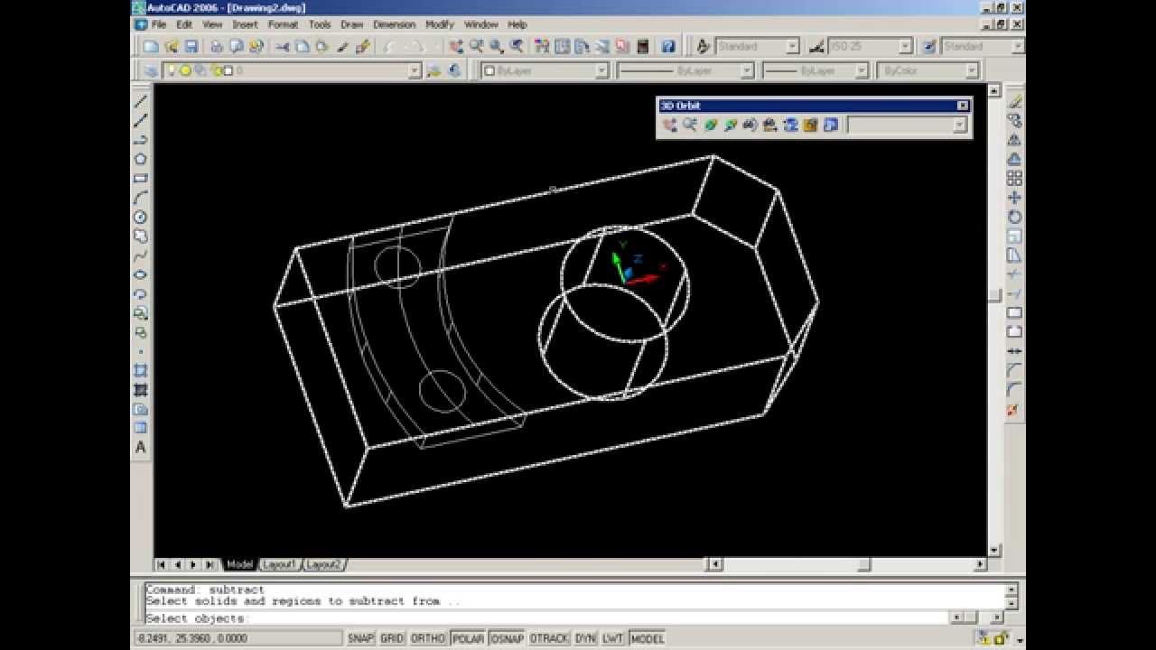Toggle LWT lineweight display
Image resolution: width=1156 pixels, height=650 pixels.
pos(613,638)
